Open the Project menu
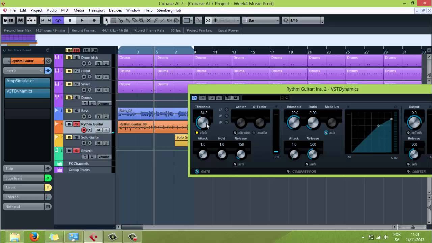This screenshot has width=432, height=243. tap(36, 10)
